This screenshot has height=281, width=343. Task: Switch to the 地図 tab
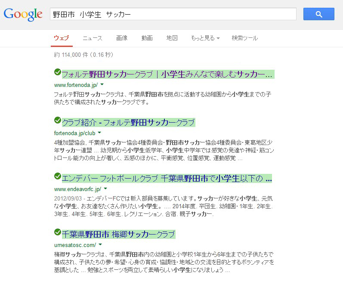pos(172,38)
